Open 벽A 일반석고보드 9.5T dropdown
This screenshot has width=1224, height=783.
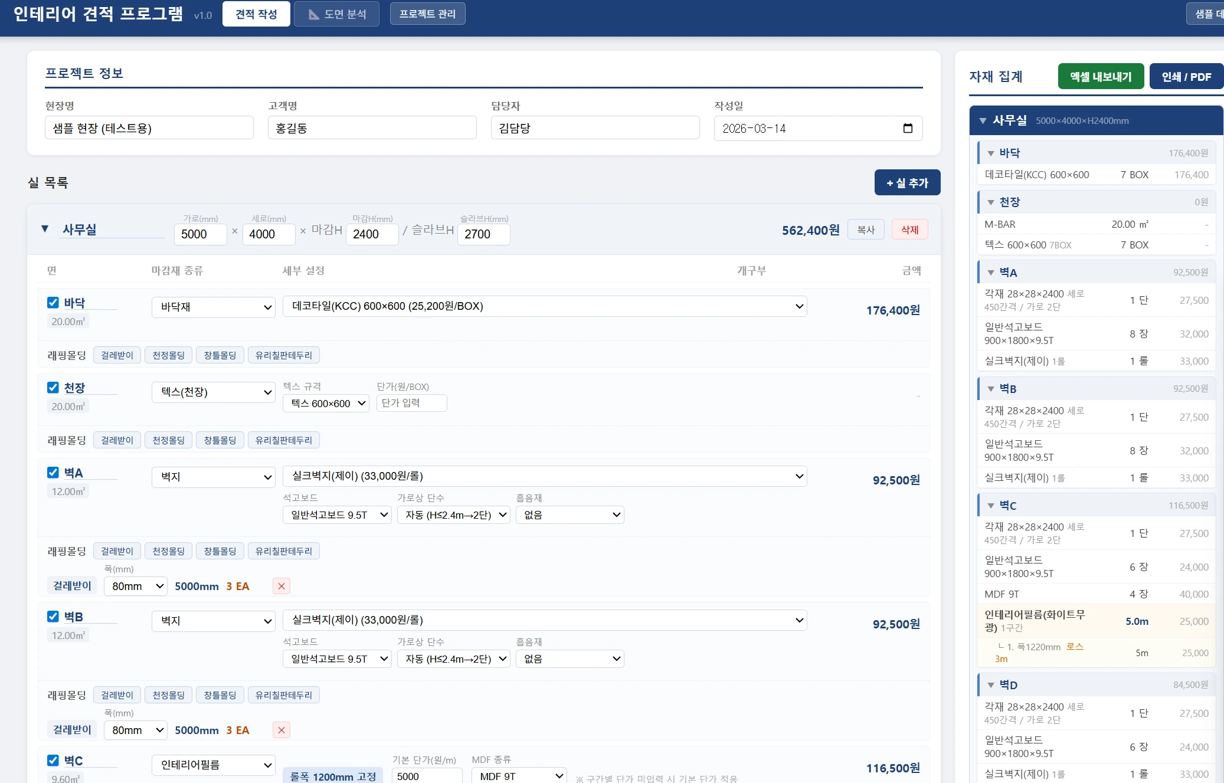pyautogui.click(x=337, y=515)
